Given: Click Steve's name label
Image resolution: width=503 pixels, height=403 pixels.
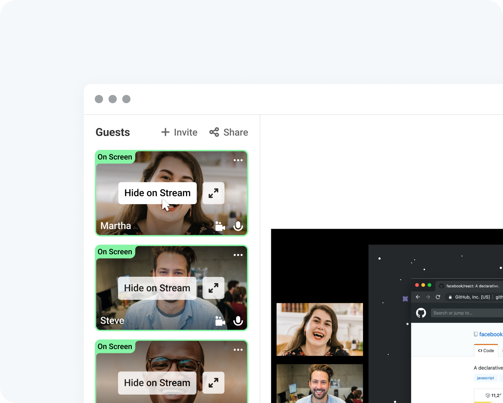Looking at the screenshot, I should [112, 320].
